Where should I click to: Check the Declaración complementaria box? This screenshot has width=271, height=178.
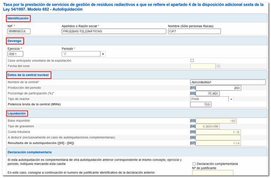click(x=194, y=164)
